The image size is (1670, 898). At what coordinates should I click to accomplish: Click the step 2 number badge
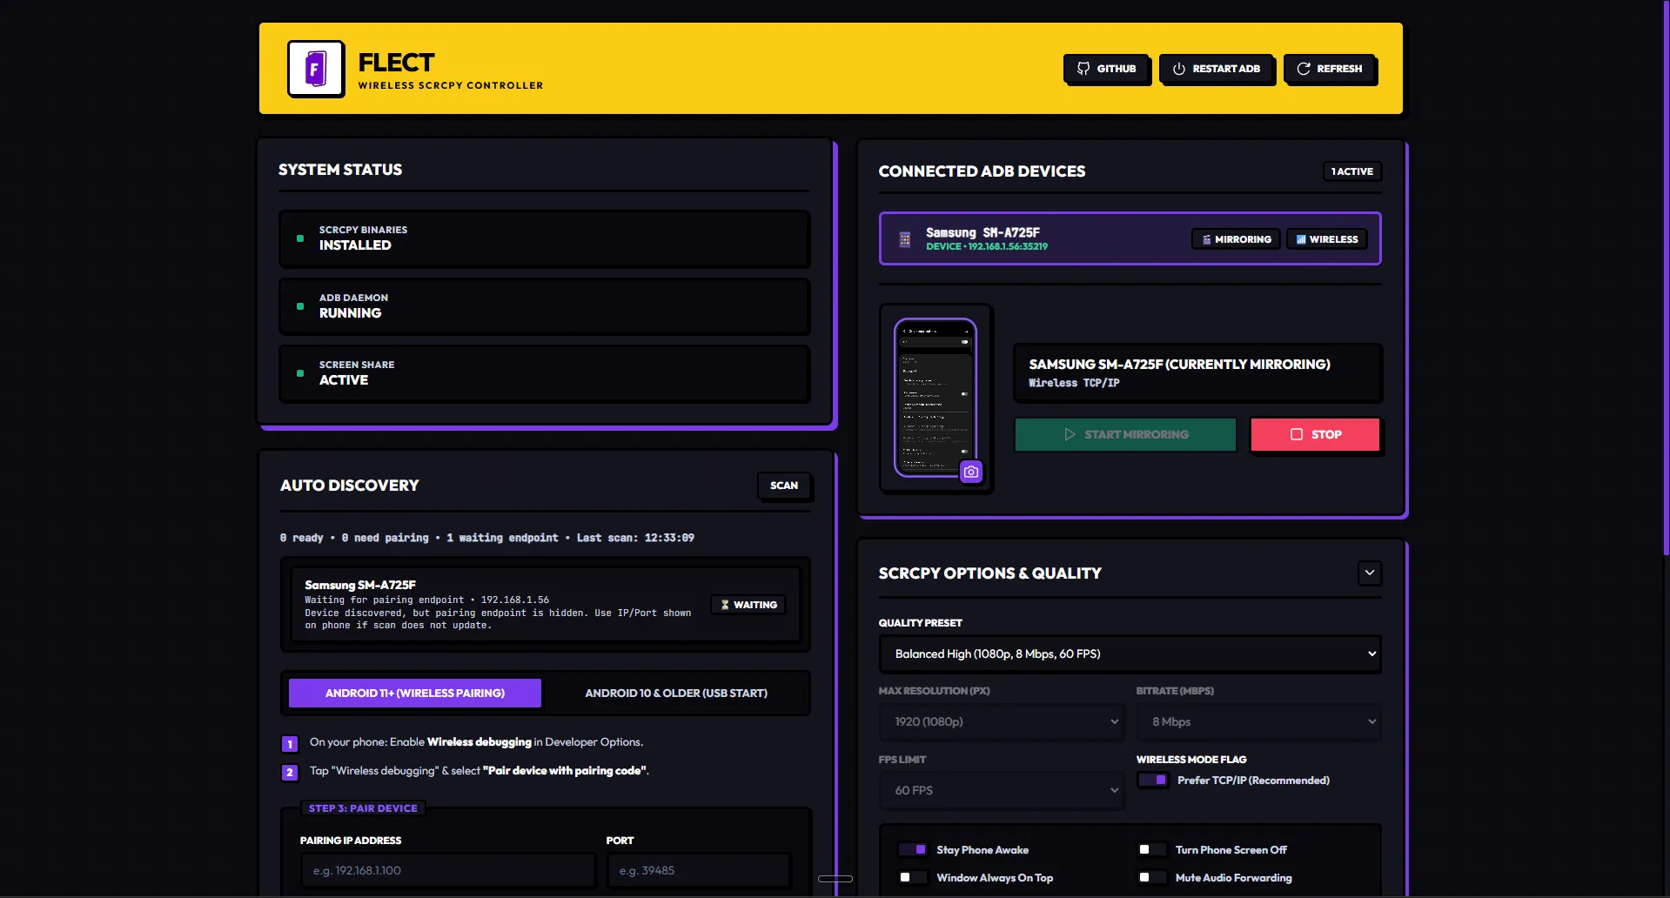pos(290,772)
